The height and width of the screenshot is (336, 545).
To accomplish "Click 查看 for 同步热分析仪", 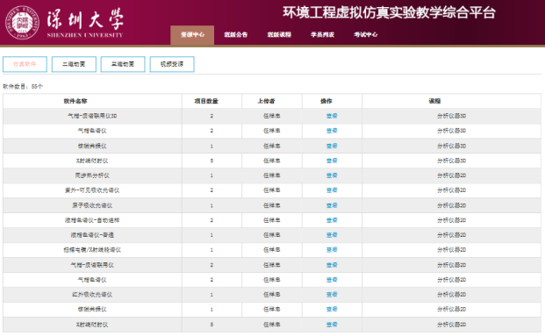I will pyautogui.click(x=332, y=175).
